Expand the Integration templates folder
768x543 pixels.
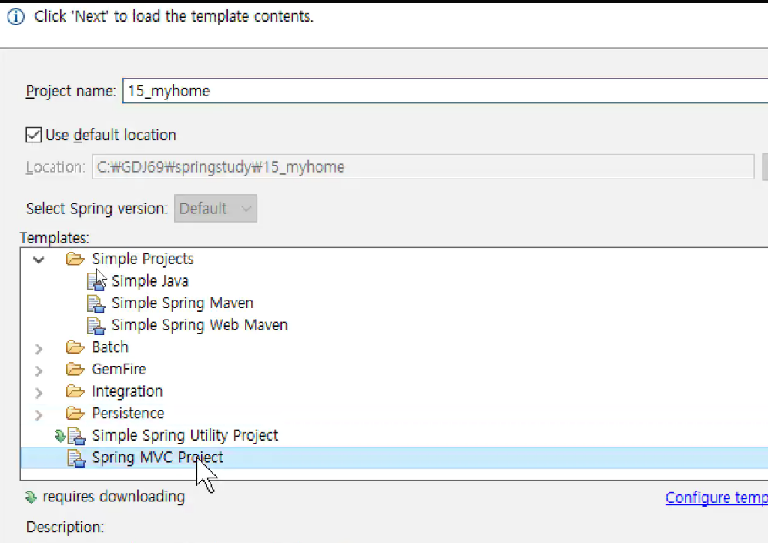click(39, 393)
